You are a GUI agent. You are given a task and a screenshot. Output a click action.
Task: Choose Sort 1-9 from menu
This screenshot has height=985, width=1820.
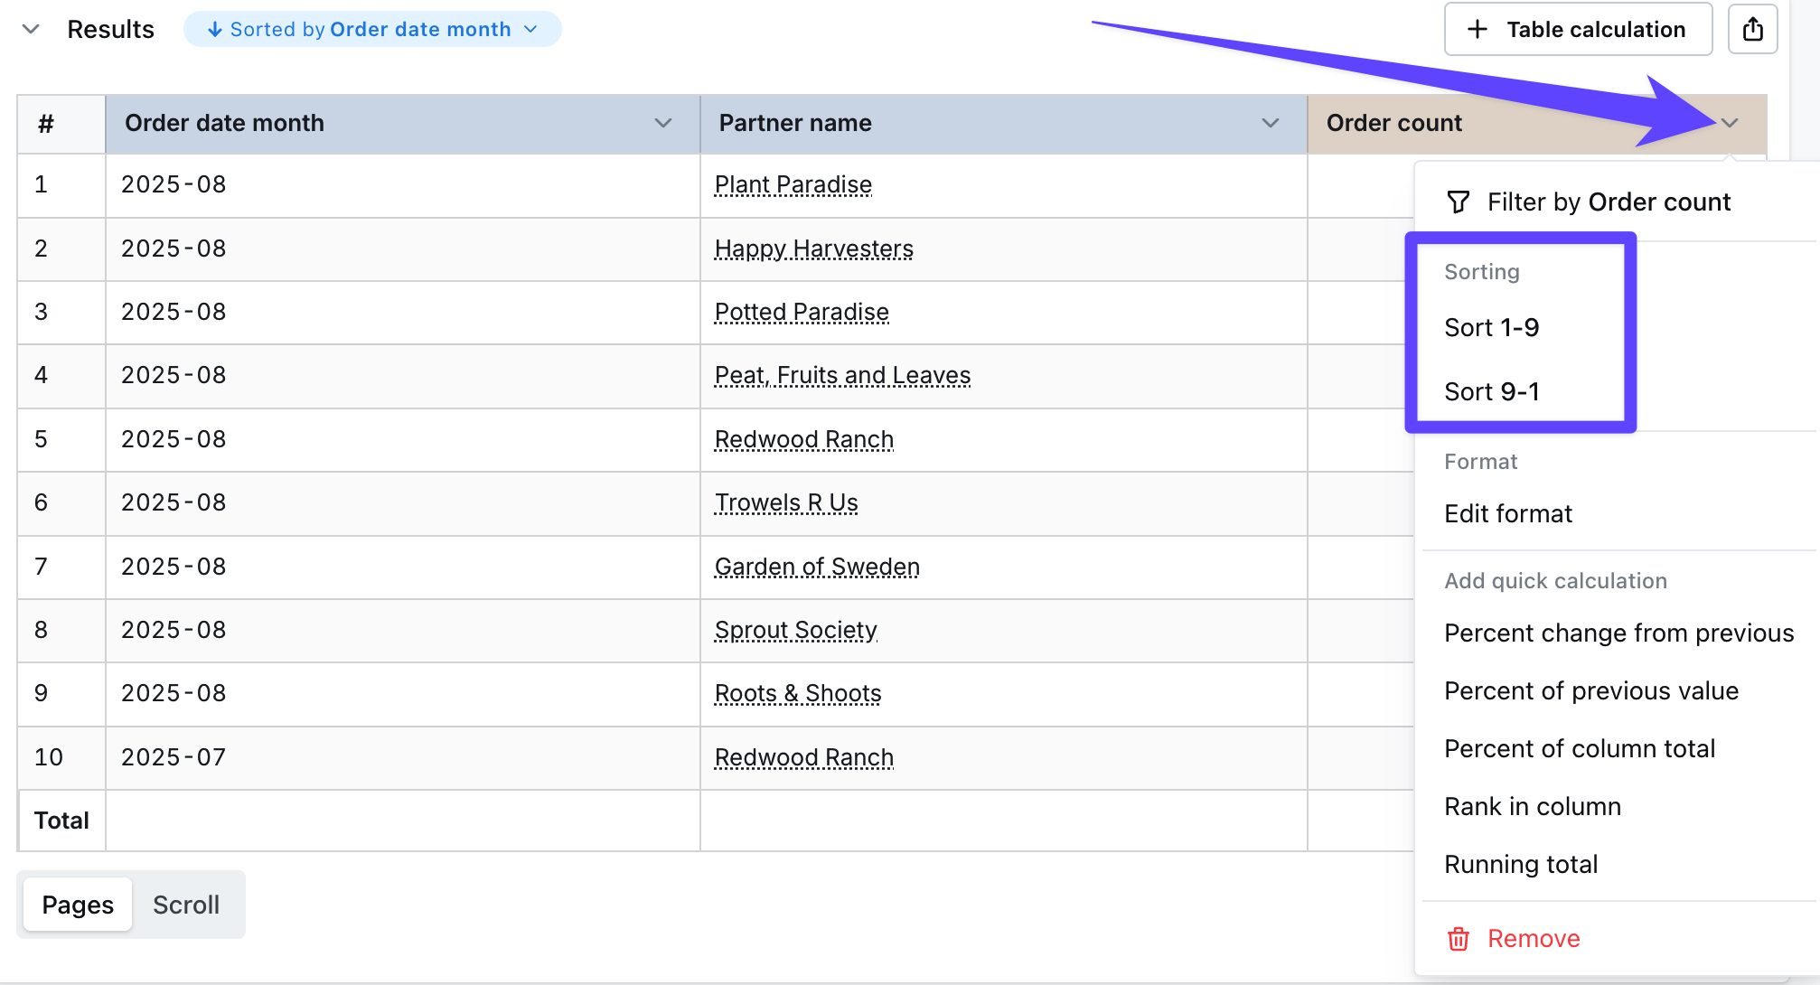click(1491, 327)
